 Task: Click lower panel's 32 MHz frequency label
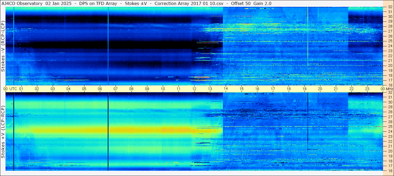pyautogui.click(x=390, y=92)
